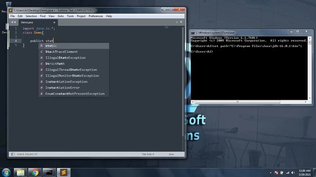Maximize the Sublime Text window

pyautogui.click(x=170, y=9)
